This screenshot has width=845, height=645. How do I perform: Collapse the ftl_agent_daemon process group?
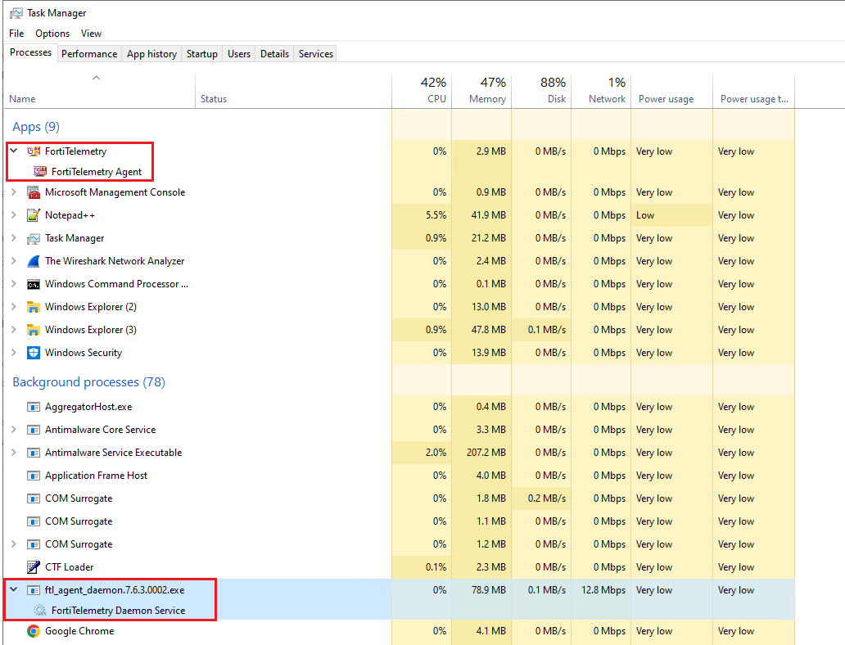tap(13, 590)
